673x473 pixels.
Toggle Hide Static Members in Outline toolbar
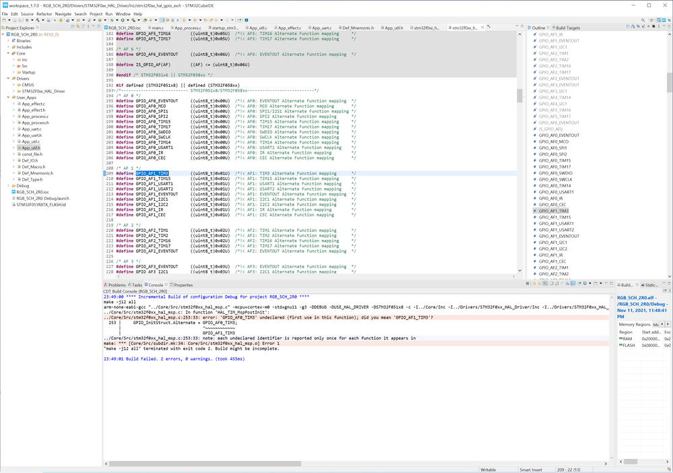tap(643, 27)
